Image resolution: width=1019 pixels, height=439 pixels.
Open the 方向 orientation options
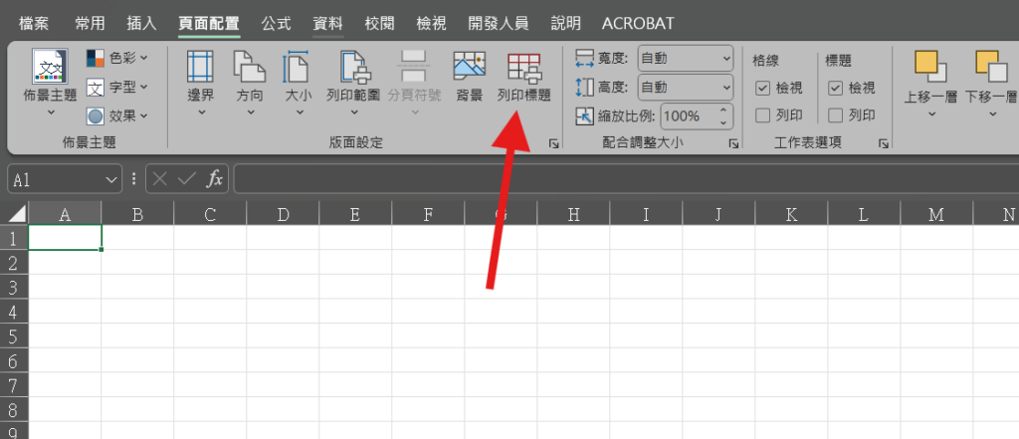[250, 68]
